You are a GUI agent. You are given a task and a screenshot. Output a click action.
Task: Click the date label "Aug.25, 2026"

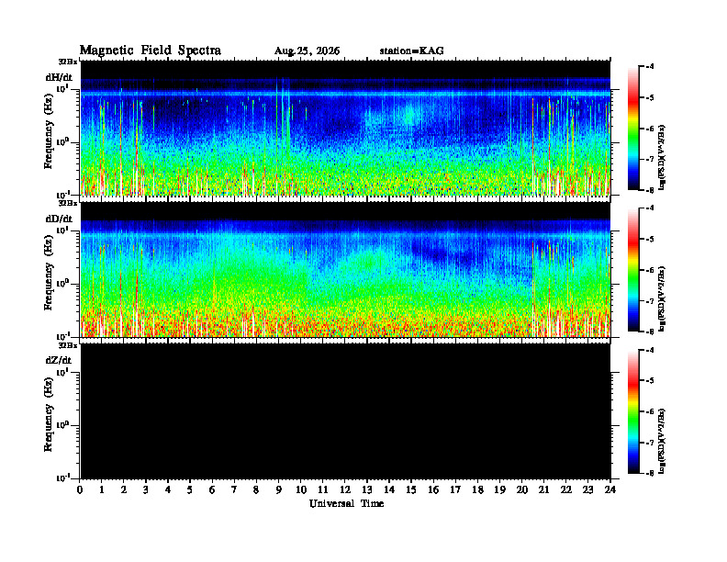307,51
